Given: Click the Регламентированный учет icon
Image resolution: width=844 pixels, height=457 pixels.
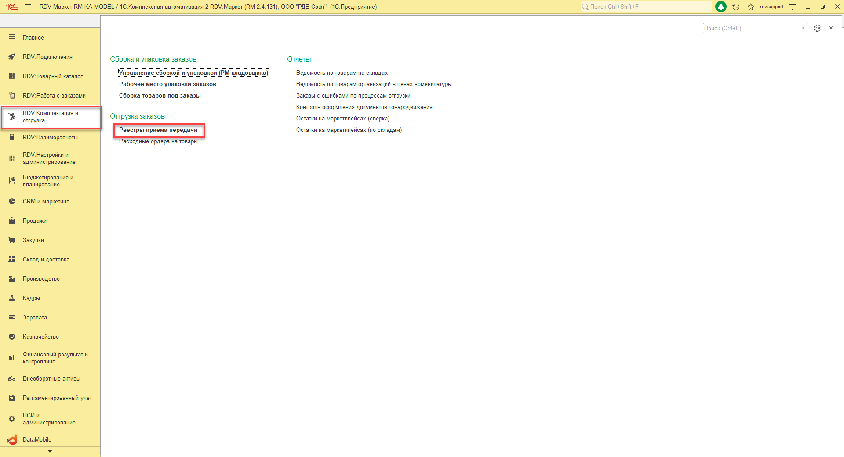Looking at the screenshot, I should coord(12,398).
